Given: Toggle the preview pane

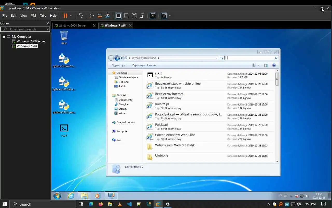Looking at the screenshot, I should pos(266,65).
